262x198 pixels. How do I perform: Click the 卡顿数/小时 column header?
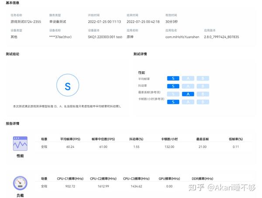(169, 139)
